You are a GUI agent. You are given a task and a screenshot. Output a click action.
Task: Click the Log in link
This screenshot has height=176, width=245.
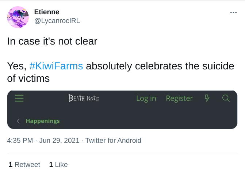(146, 99)
